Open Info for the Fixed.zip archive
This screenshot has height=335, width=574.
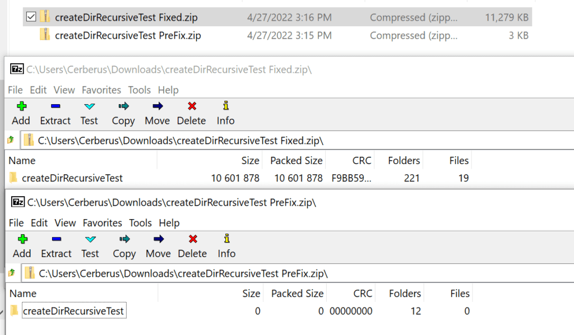click(x=225, y=111)
